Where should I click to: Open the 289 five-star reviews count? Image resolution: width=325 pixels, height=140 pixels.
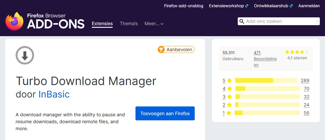(x=305, y=80)
